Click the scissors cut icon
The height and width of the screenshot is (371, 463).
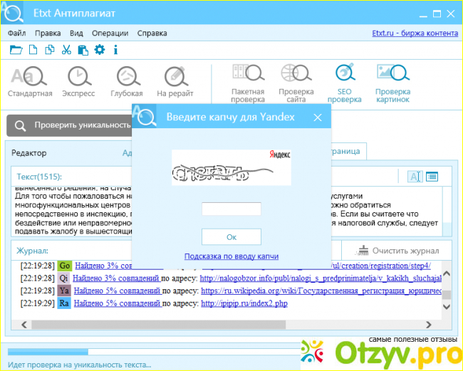[66, 50]
